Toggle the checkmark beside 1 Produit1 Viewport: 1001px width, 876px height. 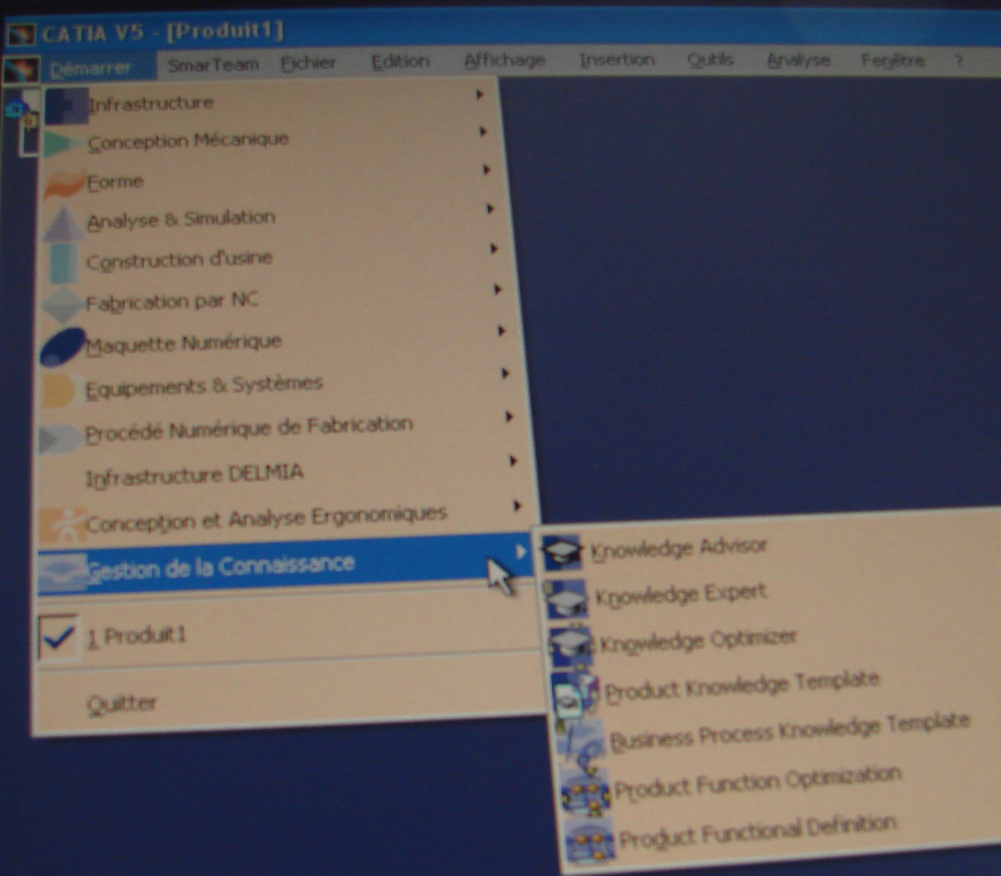pos(58,637)
